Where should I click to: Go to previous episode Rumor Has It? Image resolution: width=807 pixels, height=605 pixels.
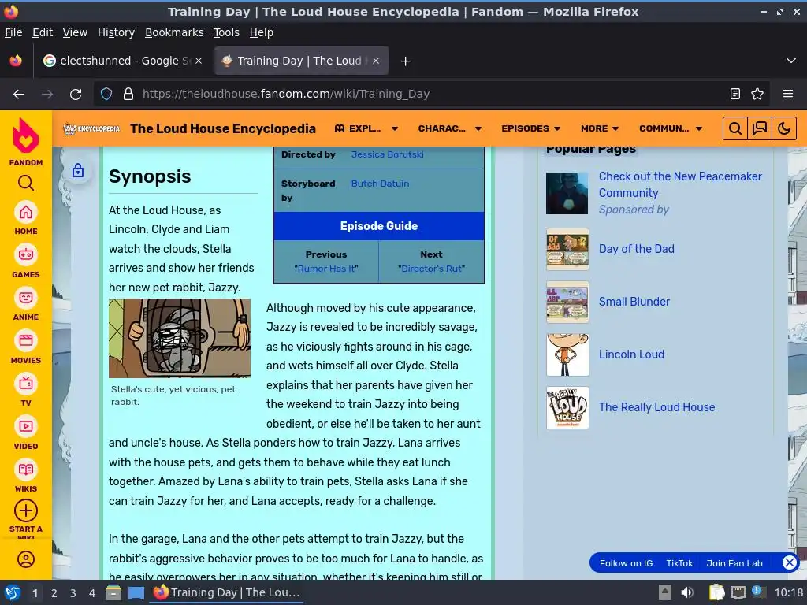point(325,269)
